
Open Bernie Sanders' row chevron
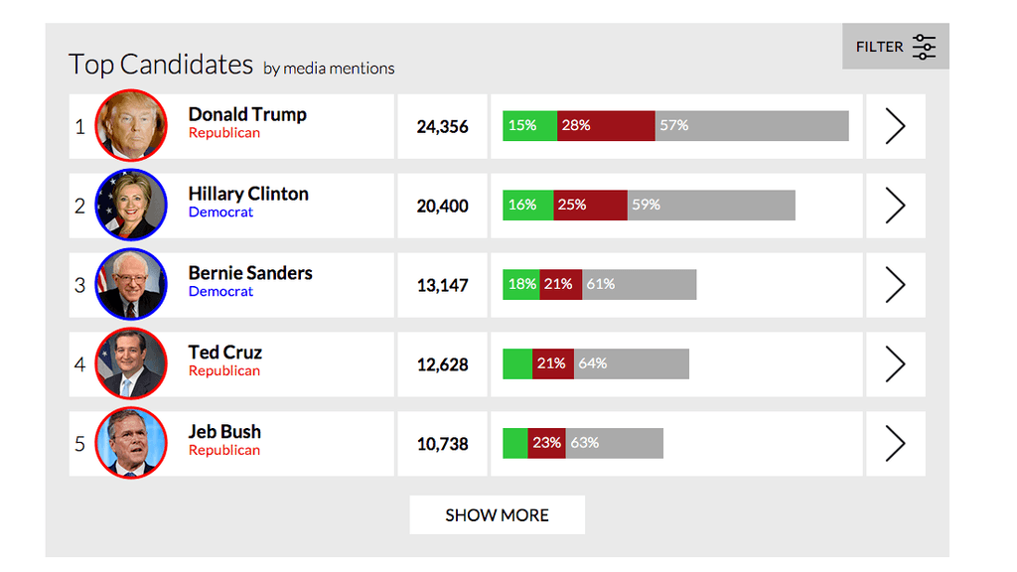tap(895, 285)
